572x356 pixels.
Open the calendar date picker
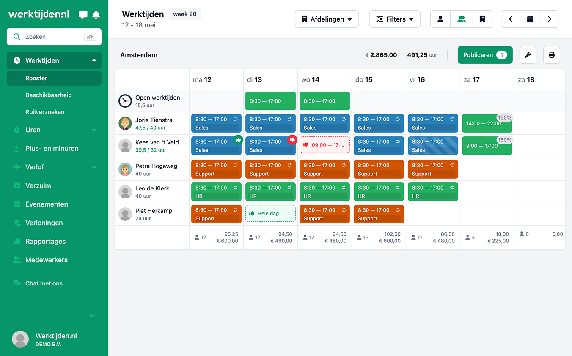coord(530,19)
